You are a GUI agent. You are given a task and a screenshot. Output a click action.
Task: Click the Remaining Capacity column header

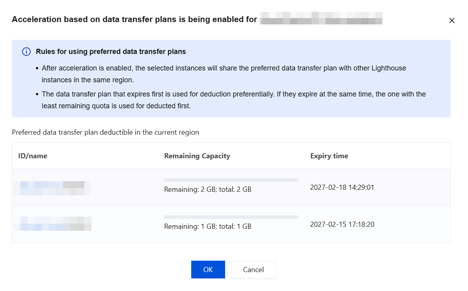point(197,156)
